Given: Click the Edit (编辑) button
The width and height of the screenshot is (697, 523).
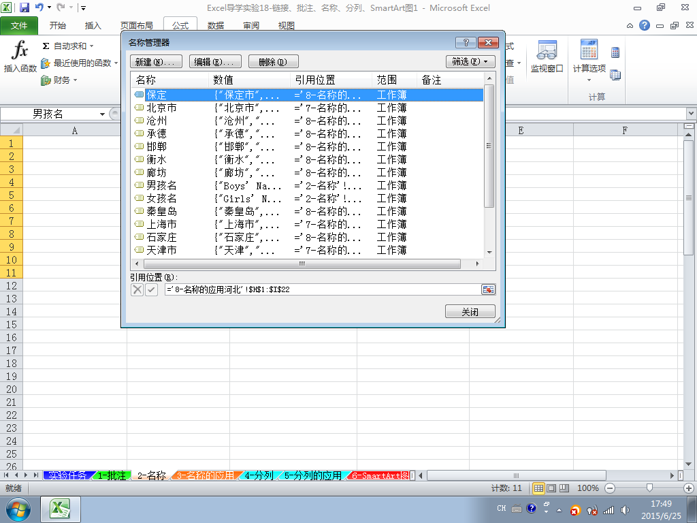Looking at the screenshot, I should [215, 61].
